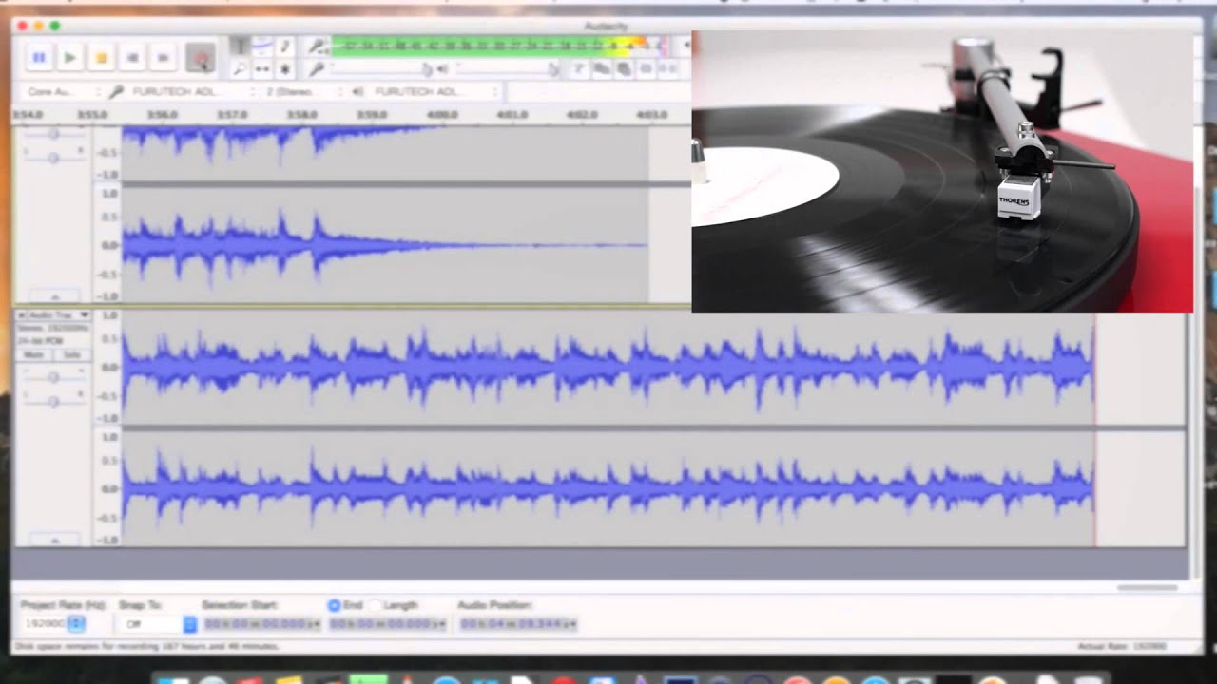Select the Selection (I-beam) tool
This screenshot has width=1217, height=684.
(240, 47)
